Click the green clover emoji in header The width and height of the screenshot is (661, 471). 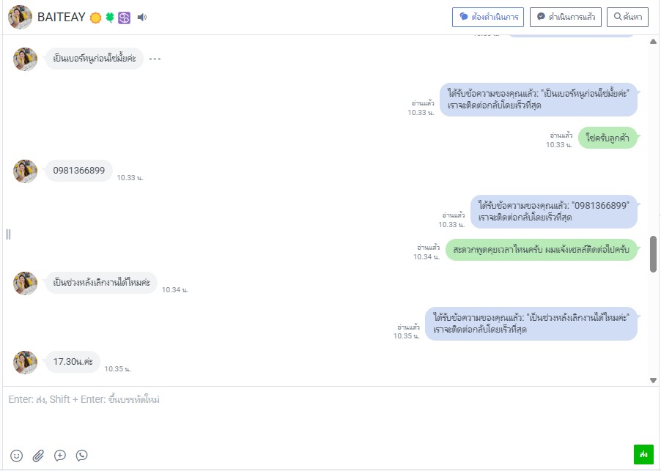[110, 18]
